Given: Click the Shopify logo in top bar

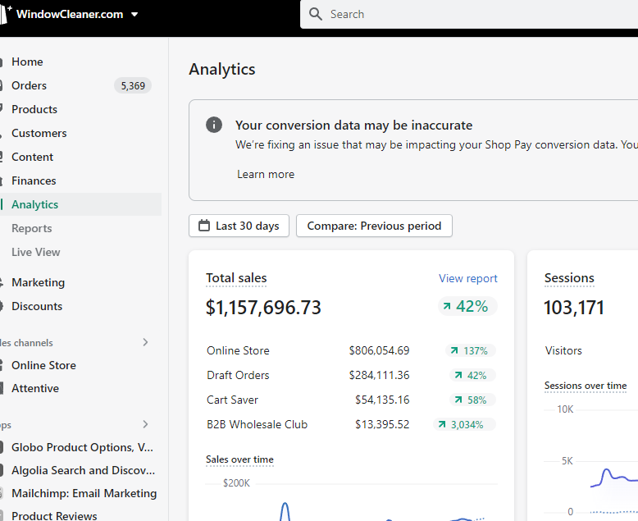Looking at the screenshot, I should pyautogui.click(x=4, y=15).
